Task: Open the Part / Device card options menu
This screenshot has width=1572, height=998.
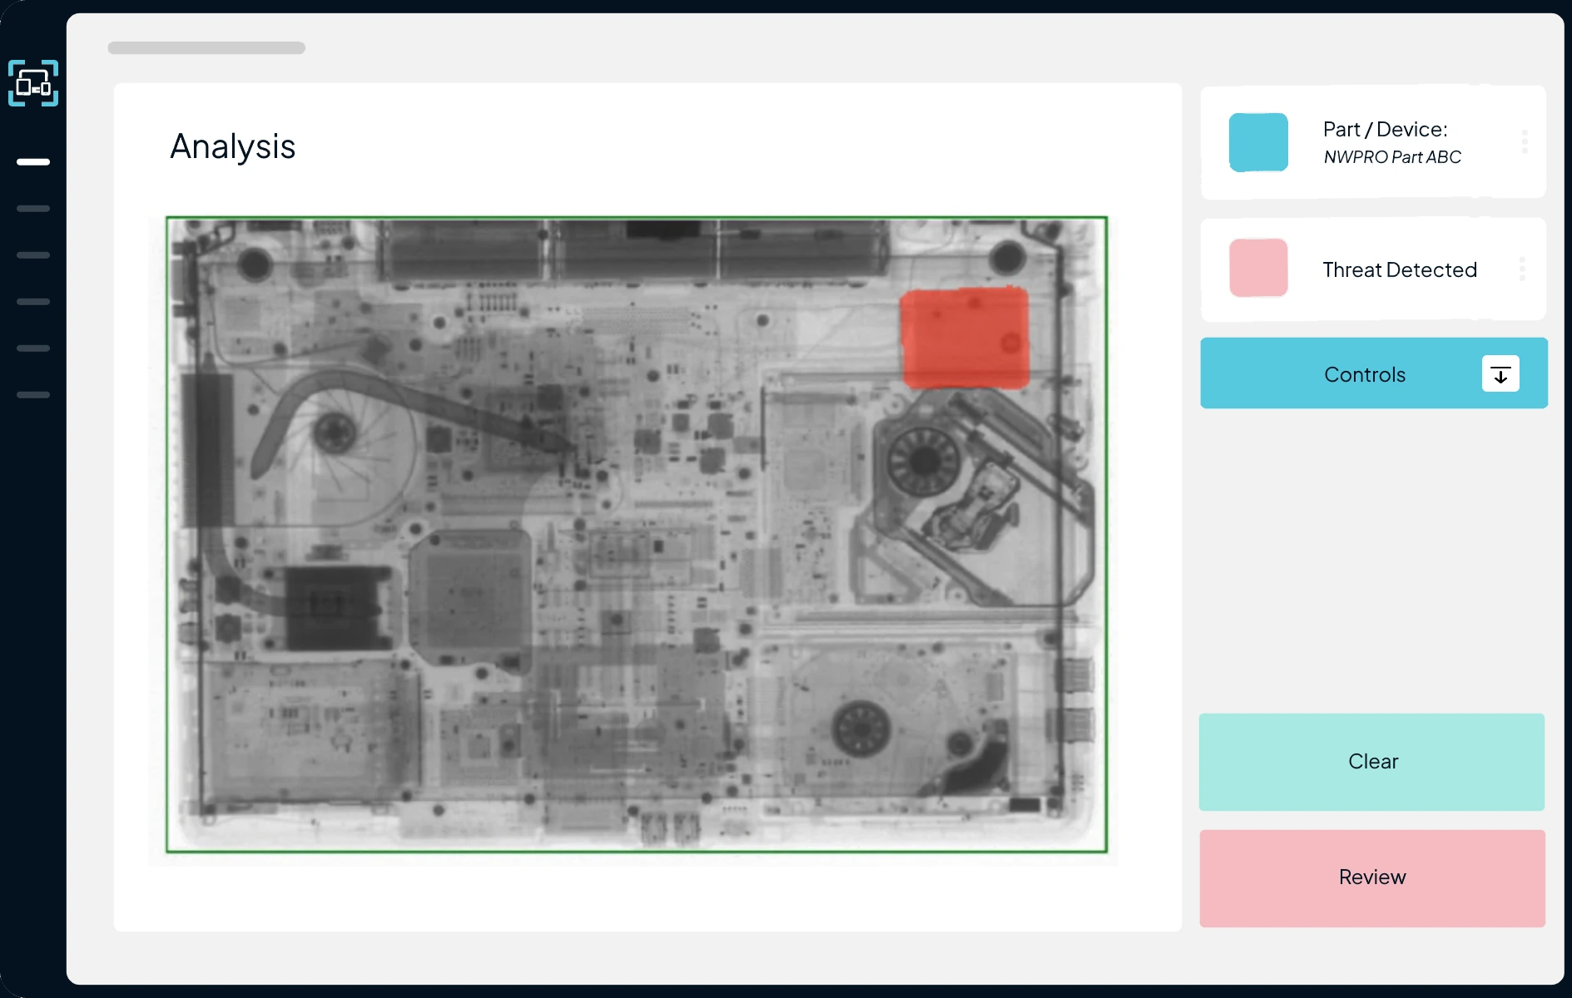Action: click(x=1525, y=141)
